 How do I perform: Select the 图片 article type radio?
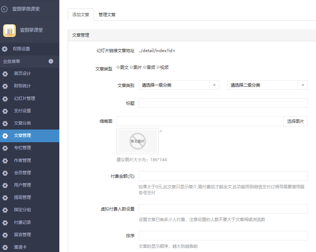point(132,67)
